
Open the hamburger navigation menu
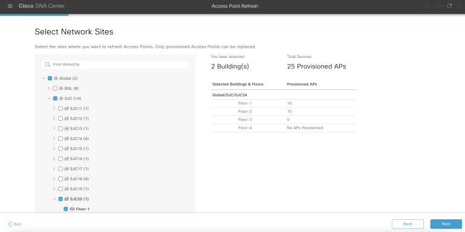tap(10, 6)
